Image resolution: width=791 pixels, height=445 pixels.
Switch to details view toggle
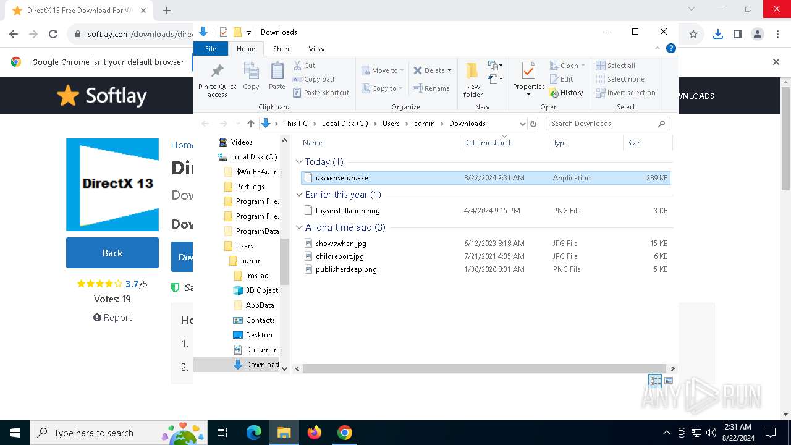click(655, 381)
